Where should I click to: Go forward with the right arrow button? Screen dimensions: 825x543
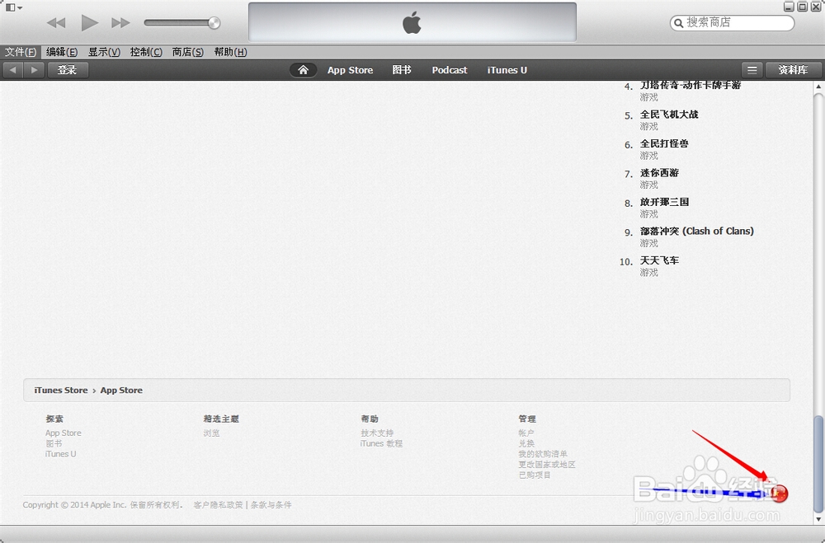(34, 70)
